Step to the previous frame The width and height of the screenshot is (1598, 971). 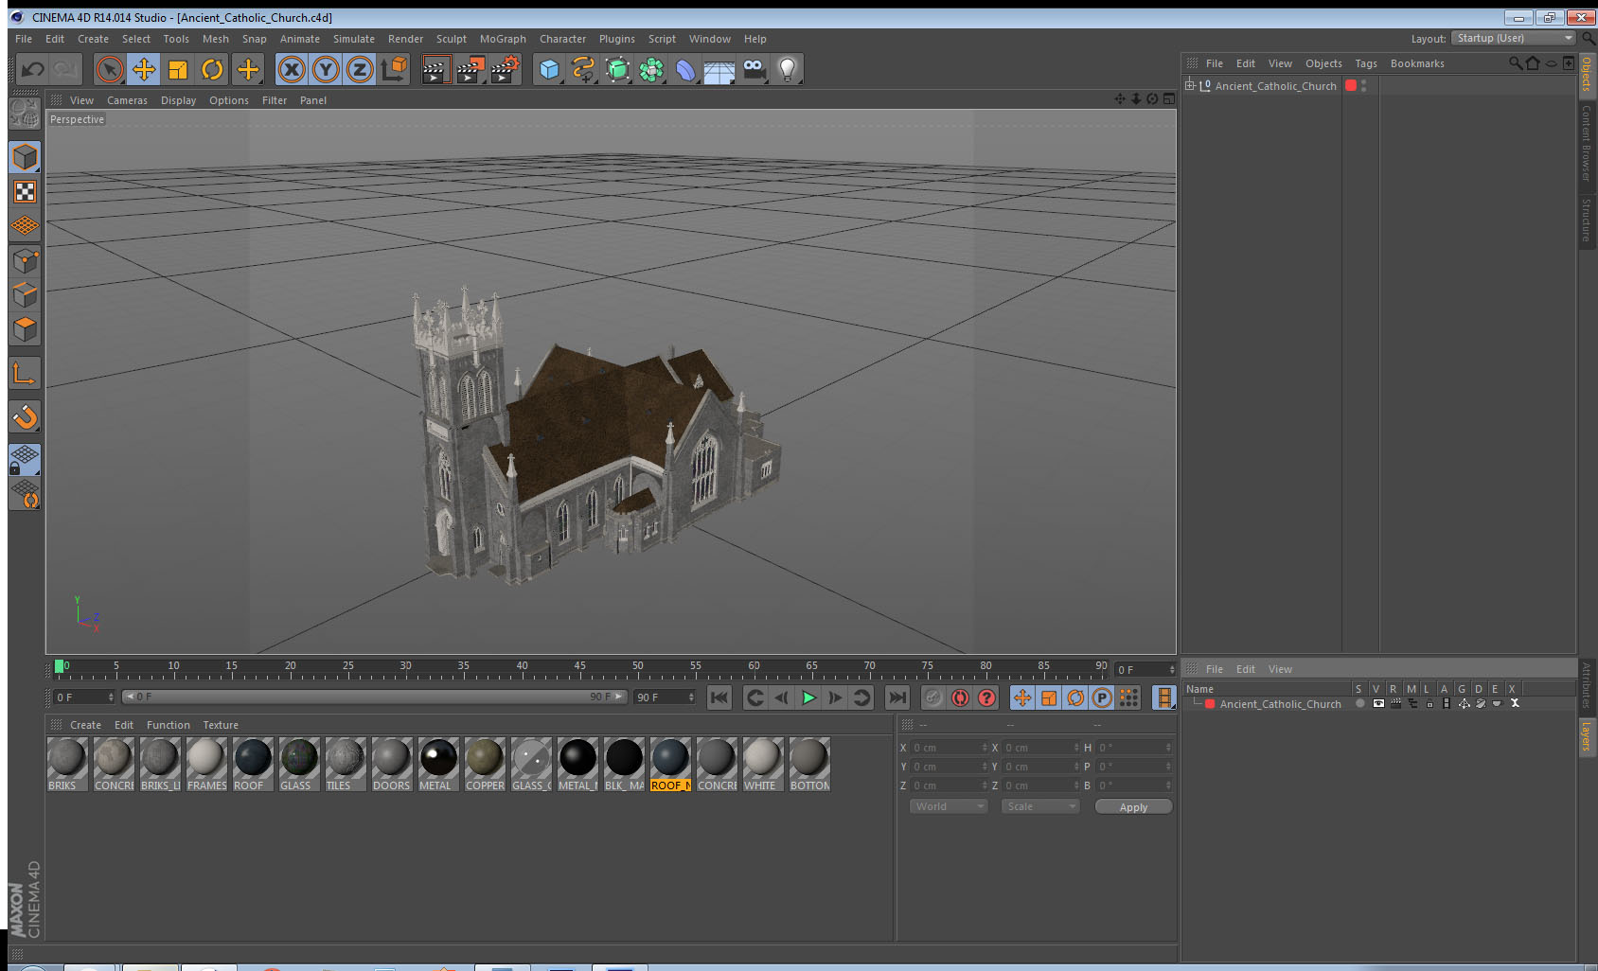[782, 697]
